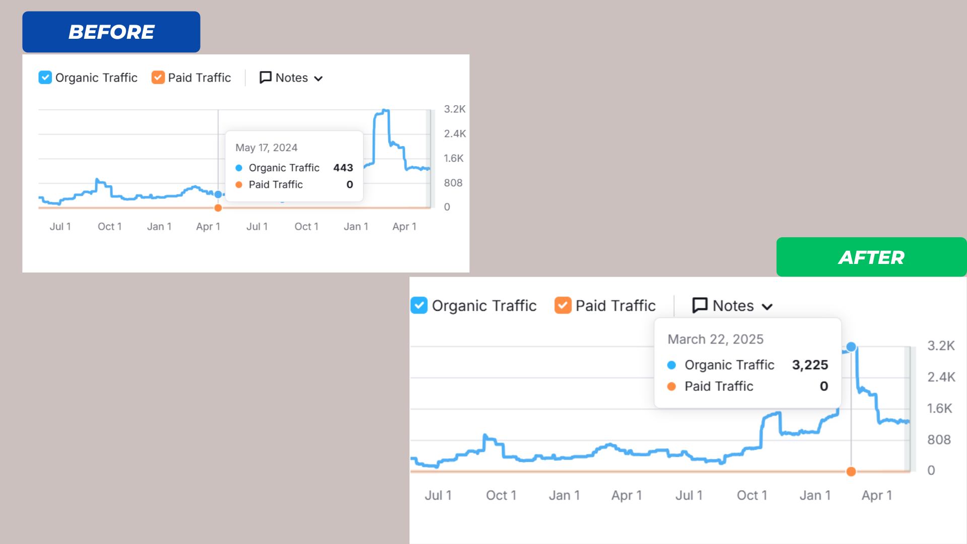Click orange Paid Traffic dot in March 22 tooltip

pyautogui.click(x=671, y=386)
